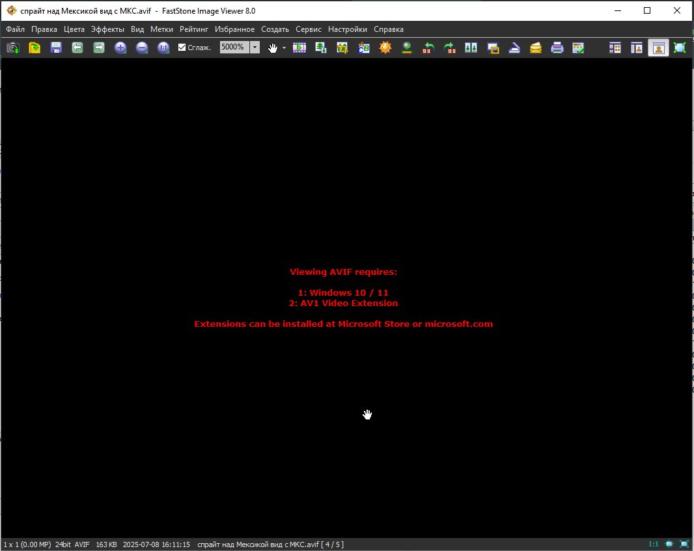Email the image with the envelope icon

(x=536, y=48)
